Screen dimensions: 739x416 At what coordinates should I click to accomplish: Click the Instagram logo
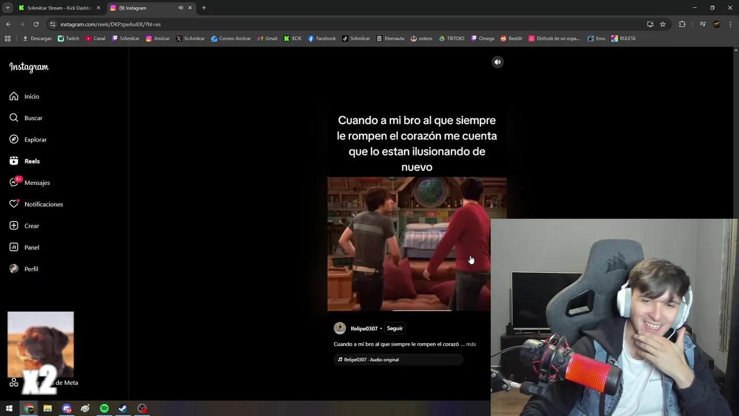29,67
